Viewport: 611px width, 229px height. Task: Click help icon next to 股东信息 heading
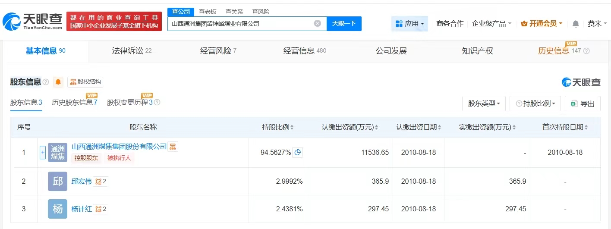(x=46, y=82)
